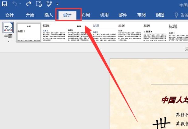
Task: Switch to the 开始 ribbon tab
Action: click(30, 15)
